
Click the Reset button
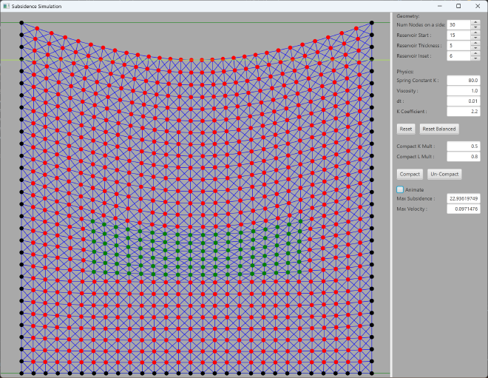pyautogui.click(x=406, y=129)
